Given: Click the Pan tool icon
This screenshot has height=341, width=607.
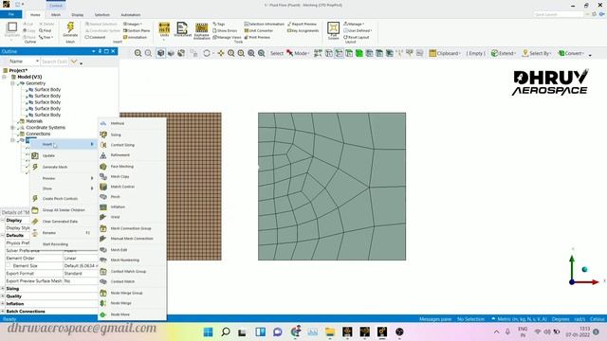Looking at the screenshot, I should pos(221,53).
